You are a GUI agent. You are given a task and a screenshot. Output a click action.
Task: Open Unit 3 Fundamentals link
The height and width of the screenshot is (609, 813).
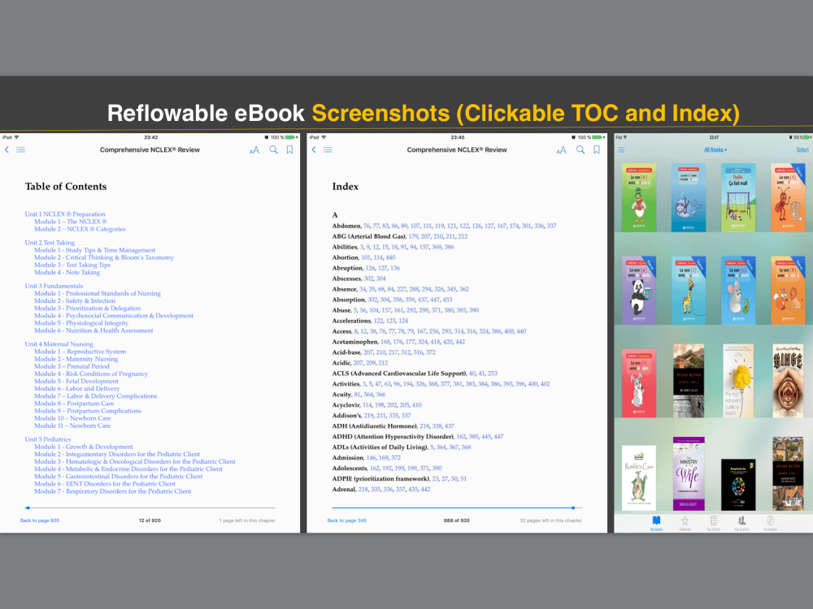[54, 286]
